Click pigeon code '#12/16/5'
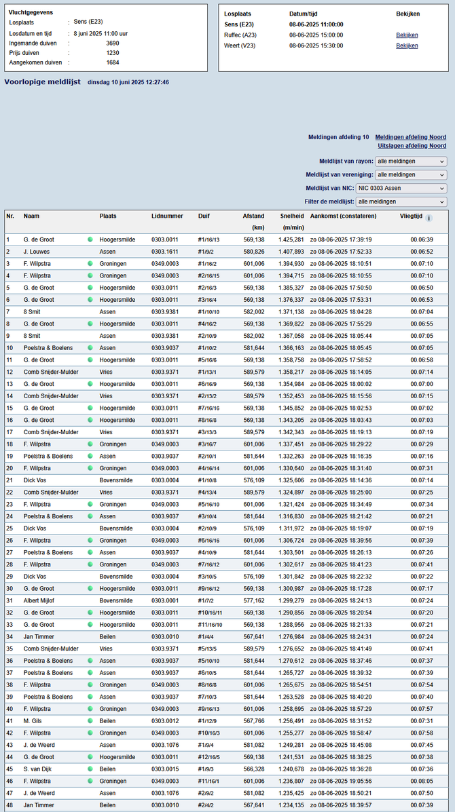Screen dimensions: 455x812 tap(209, 757)
